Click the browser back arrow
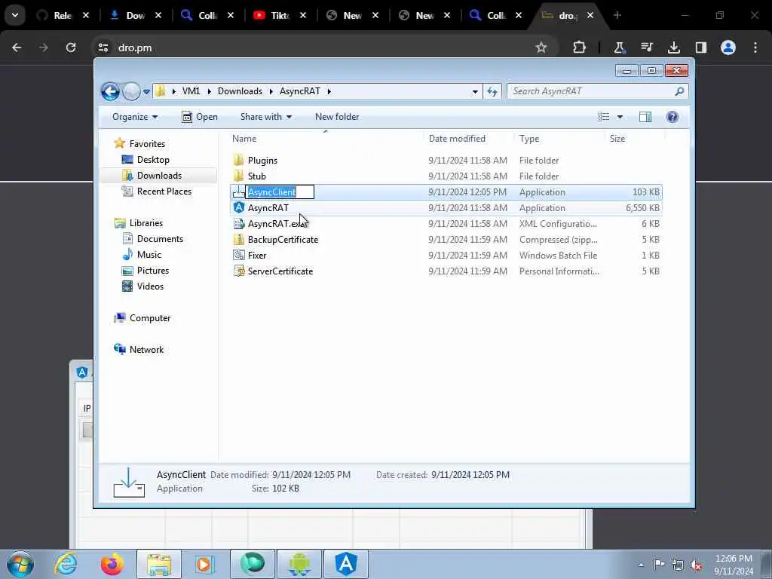772x579 pixels. tap(17, 47)
